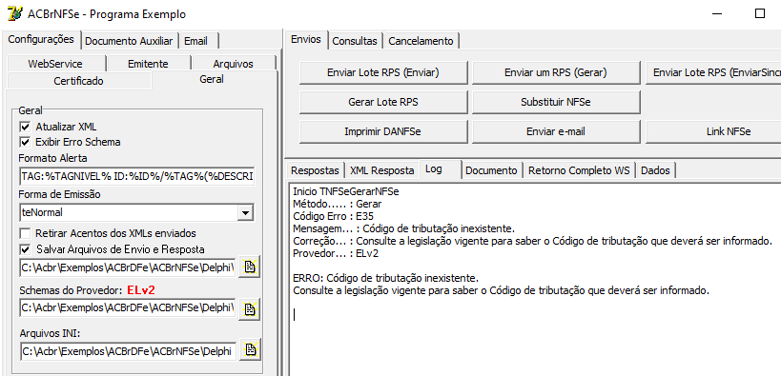This screenshot has width=781, height=376.
Task: Click Link NFSe button
Action: pyautogui.click(x=713, y=131)
